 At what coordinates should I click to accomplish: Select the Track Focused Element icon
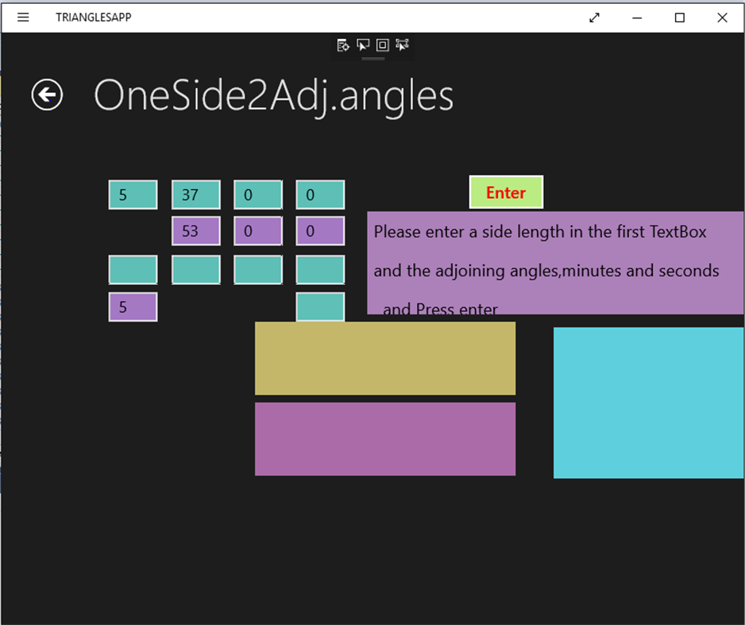tap(402, 45)
